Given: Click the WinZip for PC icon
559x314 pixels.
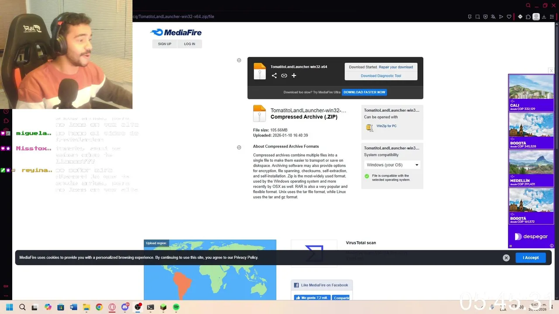Looking at the screenshot, I should tap(369, 127).
